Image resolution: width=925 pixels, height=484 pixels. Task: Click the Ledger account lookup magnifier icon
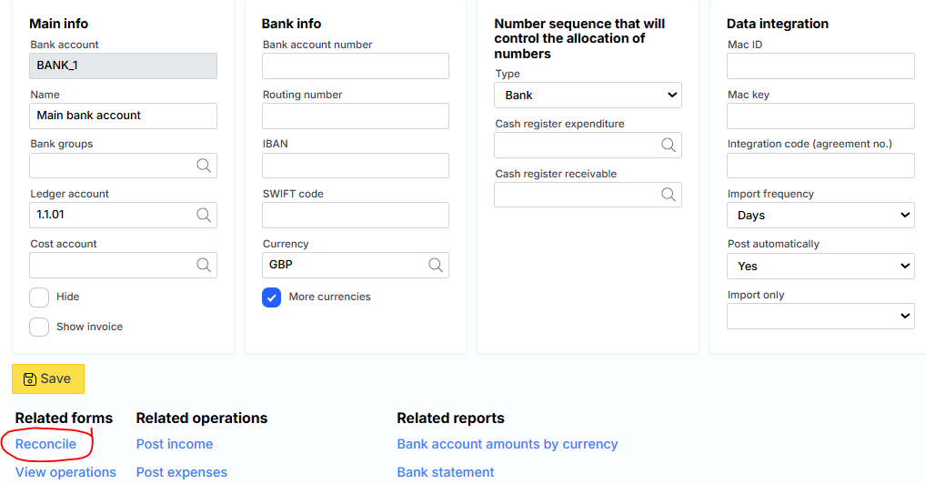tap(204, 216)
